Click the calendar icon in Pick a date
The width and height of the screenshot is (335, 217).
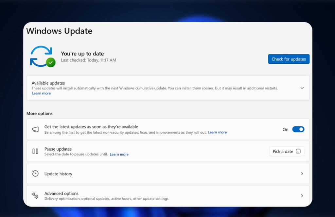coord(298,151)
